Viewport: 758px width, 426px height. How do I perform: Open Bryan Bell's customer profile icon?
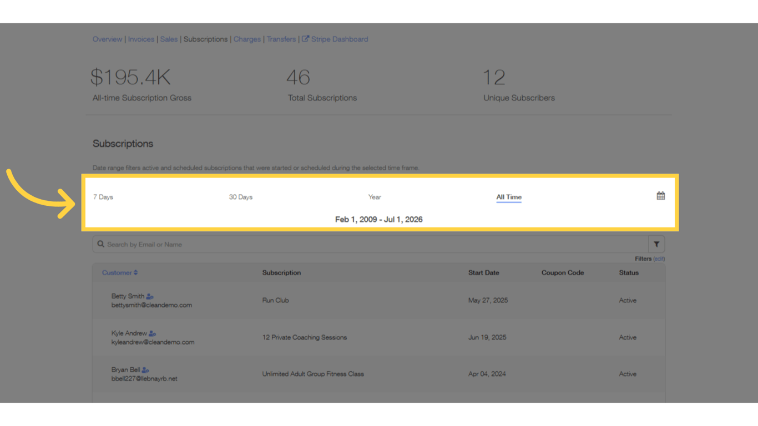click(144, 369)
